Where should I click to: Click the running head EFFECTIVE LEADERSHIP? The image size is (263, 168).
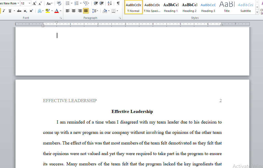[70, 101]
